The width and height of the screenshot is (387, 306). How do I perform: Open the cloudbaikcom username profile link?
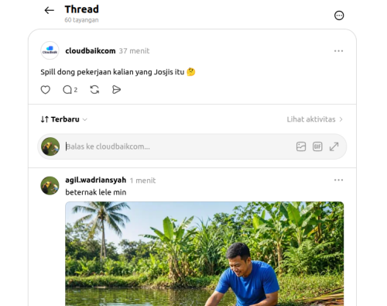[91, 51]
